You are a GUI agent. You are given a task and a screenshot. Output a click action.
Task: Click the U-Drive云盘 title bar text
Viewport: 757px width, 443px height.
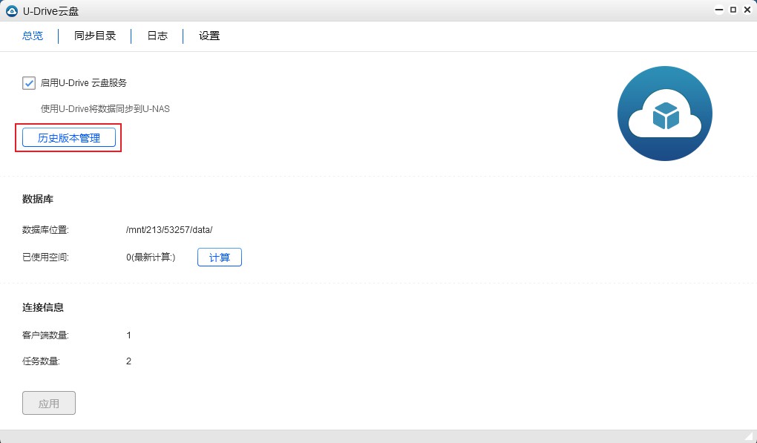[x=52, y=10]
